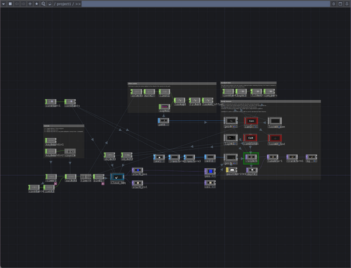Select the bind1 CHOP node
351x268 pixels.
point(99,177)
